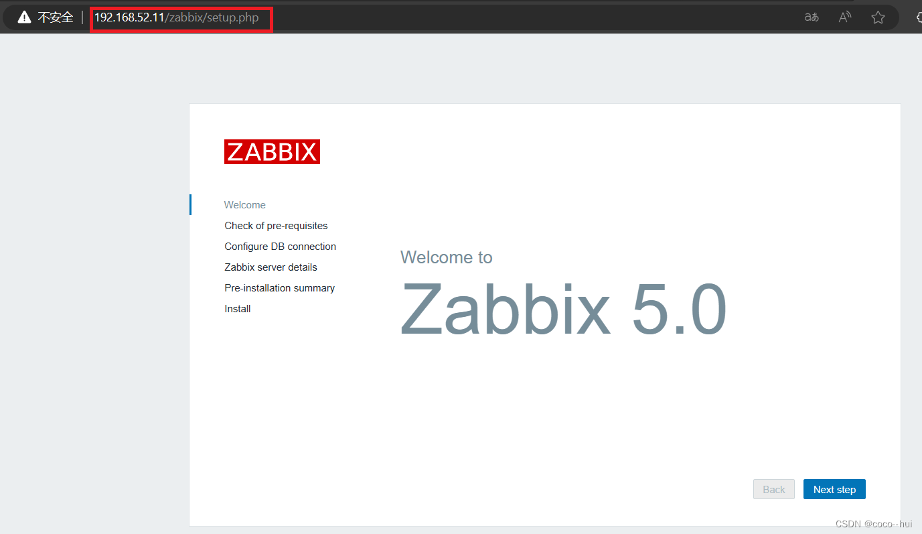Click the ZABBIX logo

272,151
